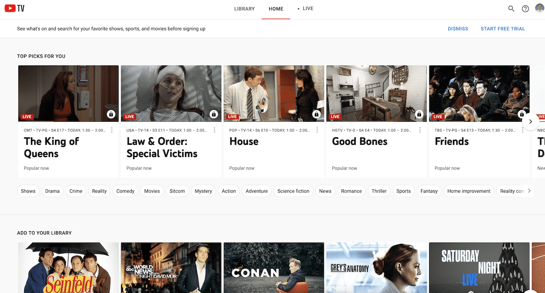This screenshot has width=545, height=293.
Task: Open the House live thumbnail
Action: coord(274,94)
